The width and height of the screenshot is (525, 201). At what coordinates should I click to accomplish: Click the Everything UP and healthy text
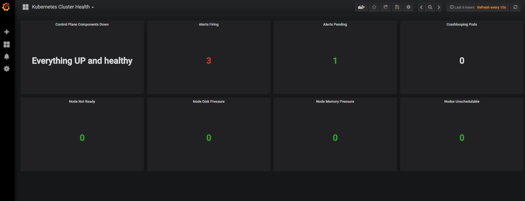(82, 61)
